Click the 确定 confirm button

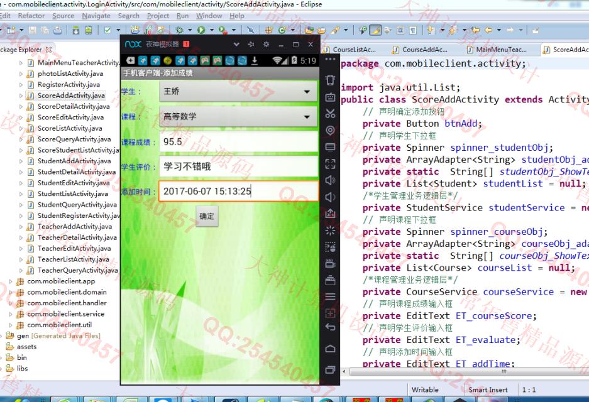207,217
